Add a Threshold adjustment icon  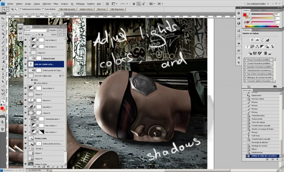click(x=260, y=53)
